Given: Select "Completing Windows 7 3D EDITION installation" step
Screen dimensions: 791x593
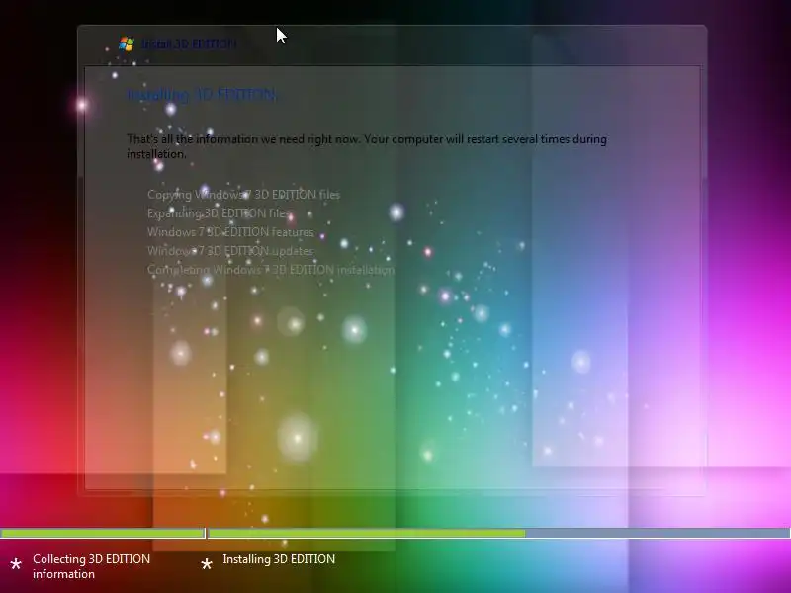Looking at the screenshot, I should pos(271,270).
